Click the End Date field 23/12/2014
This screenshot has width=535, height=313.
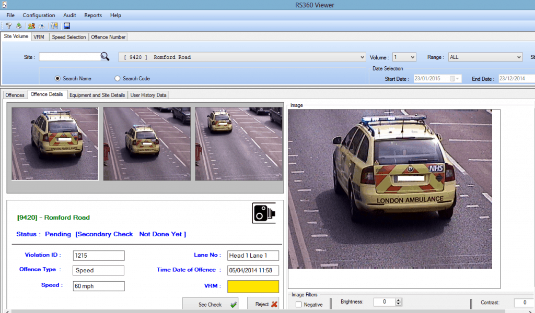point(517,79)
